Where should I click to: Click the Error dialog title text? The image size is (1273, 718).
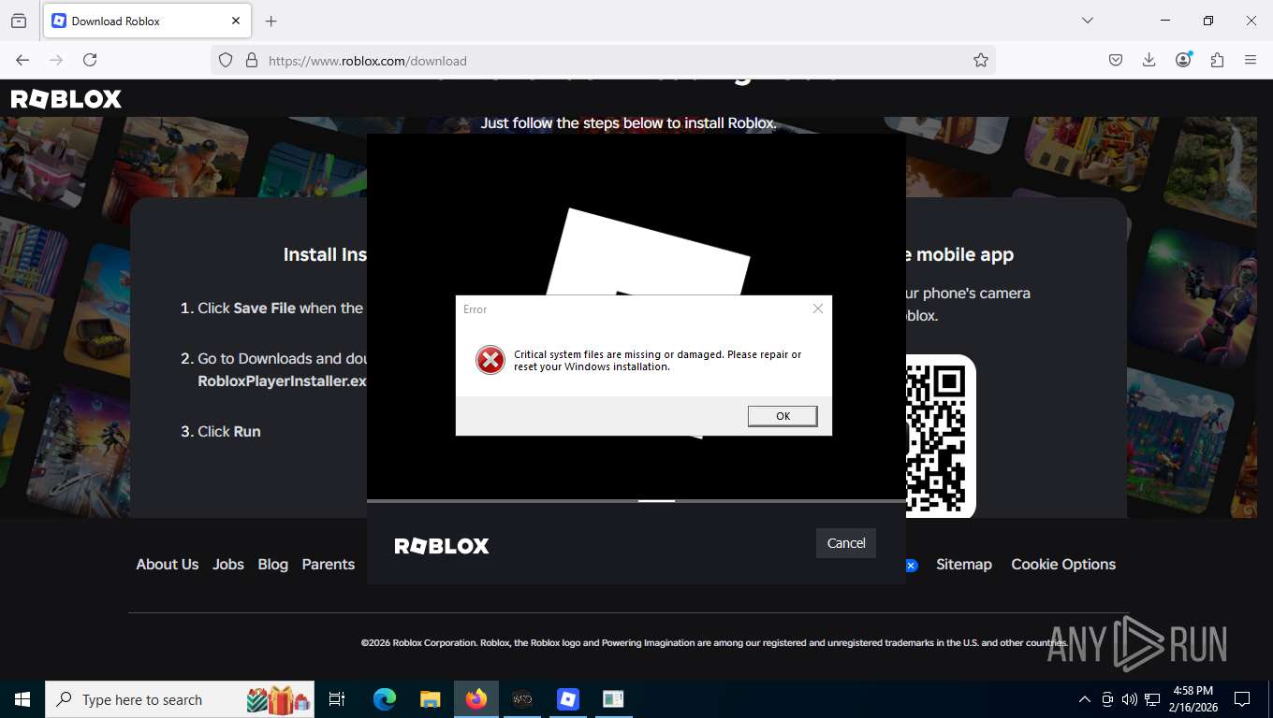(476, 309)
